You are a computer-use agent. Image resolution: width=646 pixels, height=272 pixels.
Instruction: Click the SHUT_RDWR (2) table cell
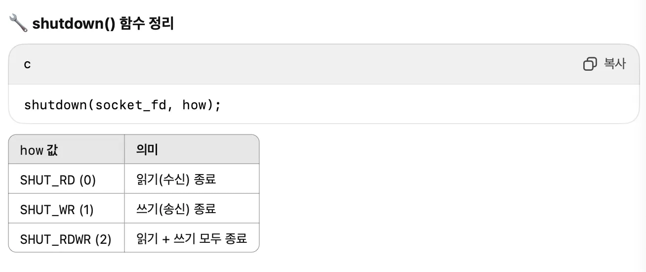(x=66, y=239)
